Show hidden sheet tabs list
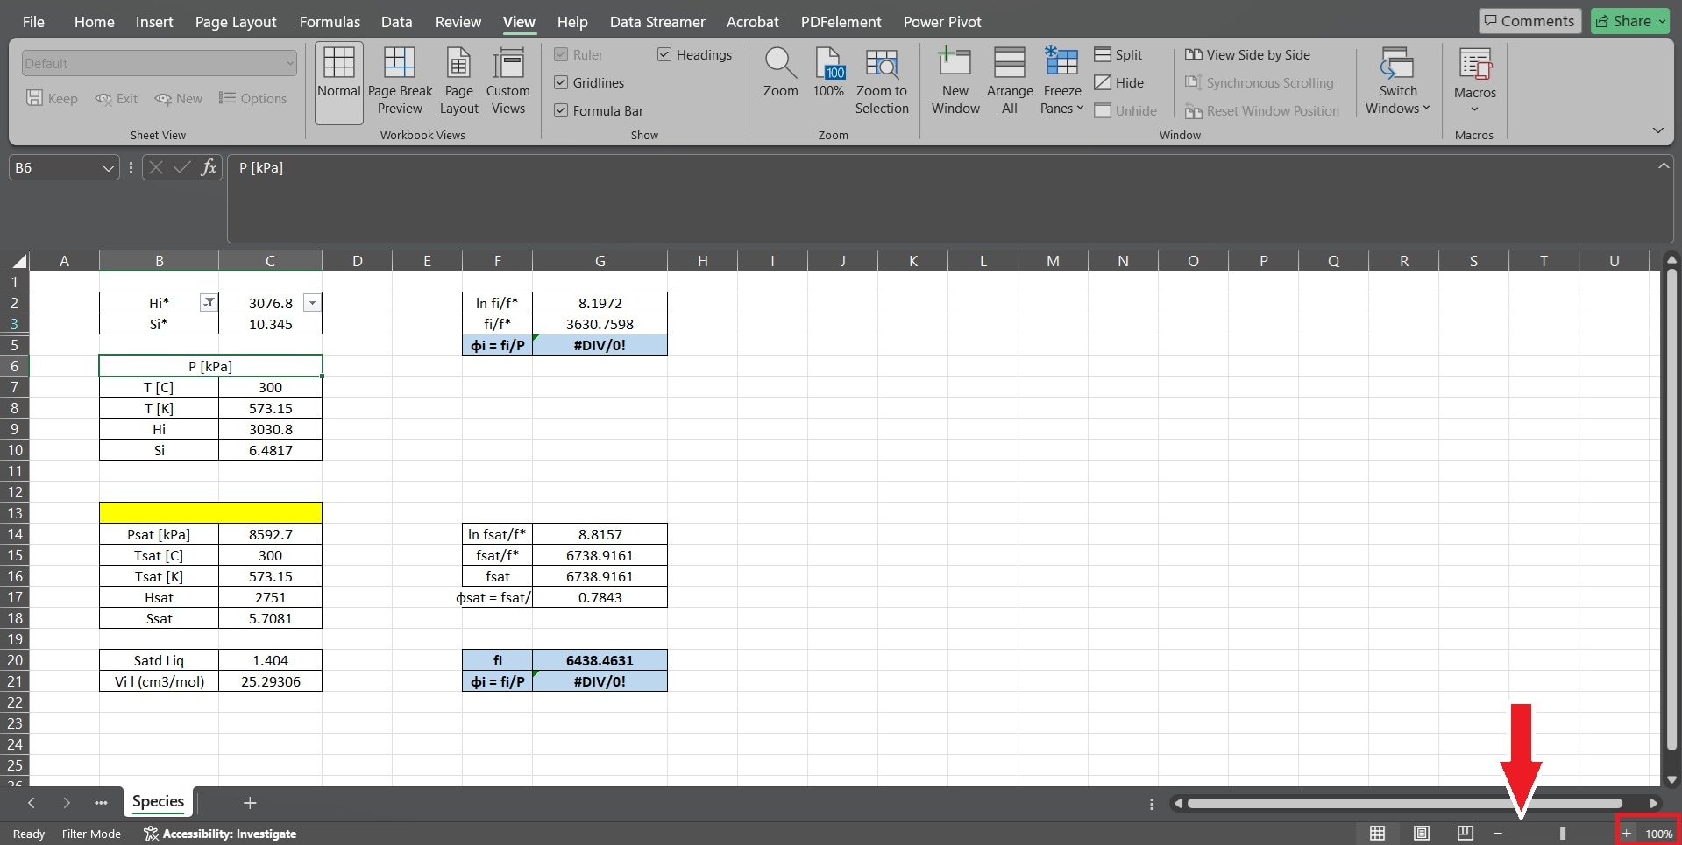1682x845 pixels. (x=101, y=803)
